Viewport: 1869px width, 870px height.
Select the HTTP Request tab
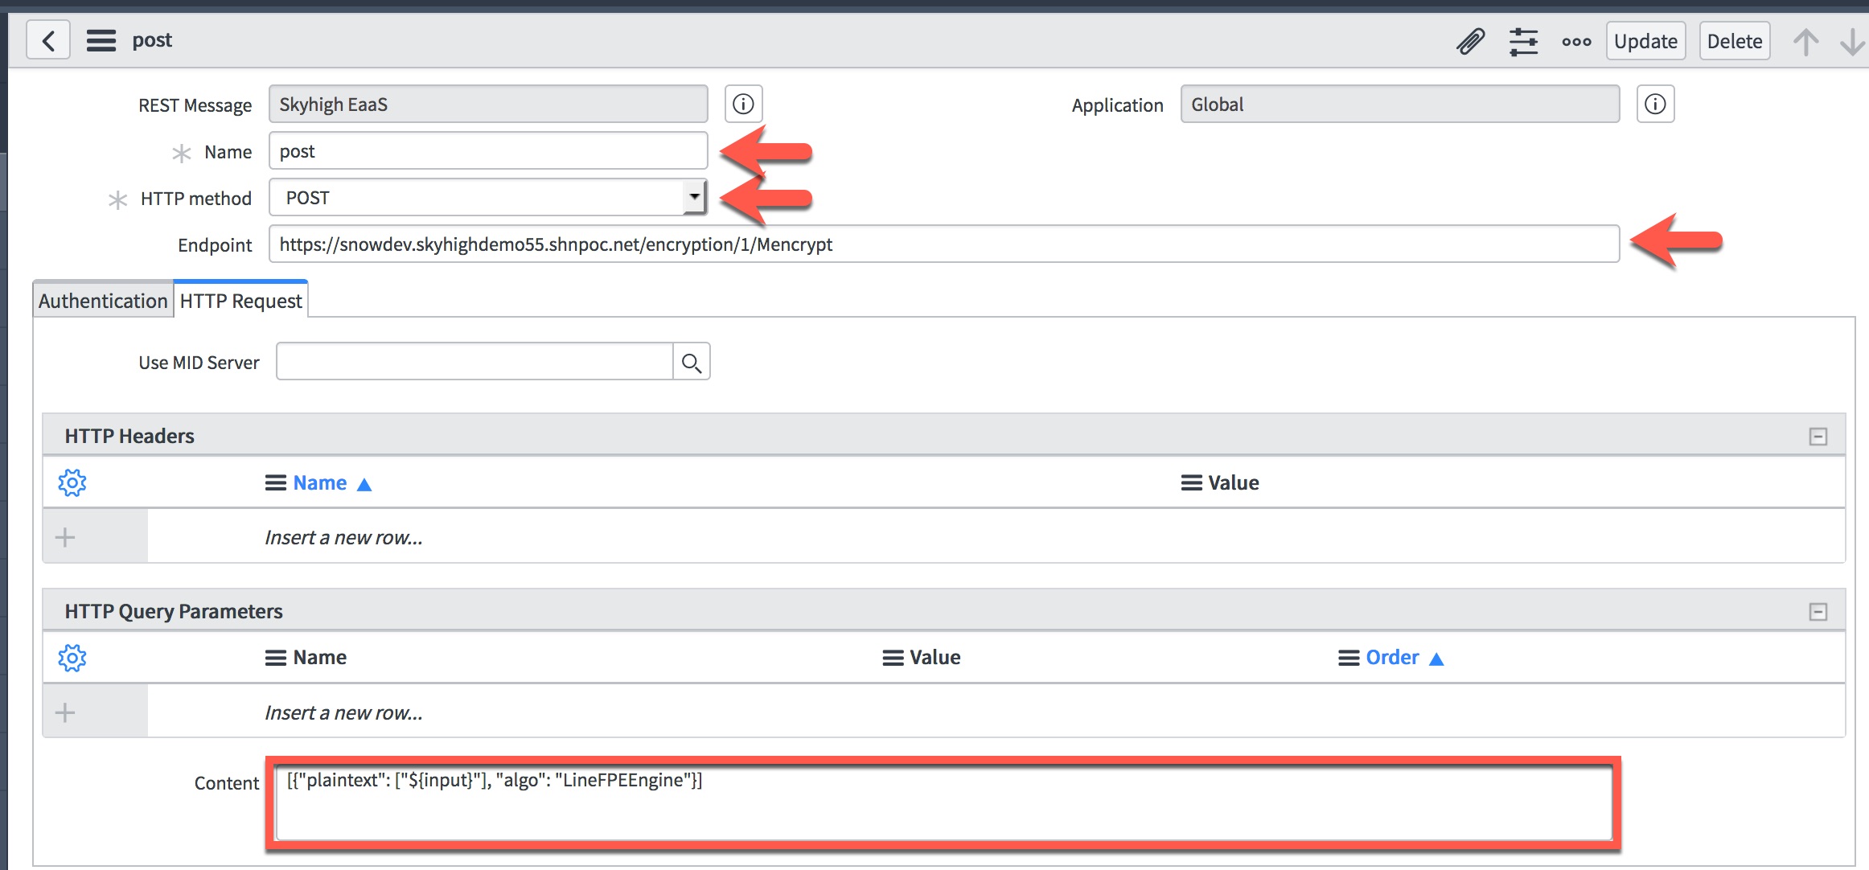(240, 301)
